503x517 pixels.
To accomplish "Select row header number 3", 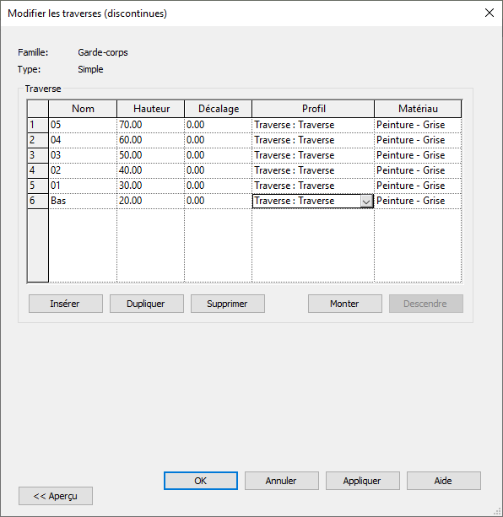I will pyautogui.click(x=38, y=155).
